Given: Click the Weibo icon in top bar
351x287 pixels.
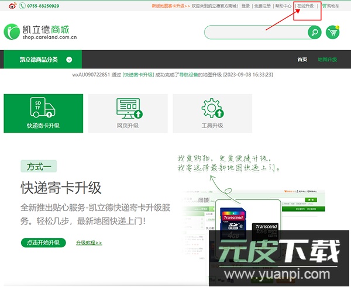Looking at the screenshot, I should click(x=8, y=6).
